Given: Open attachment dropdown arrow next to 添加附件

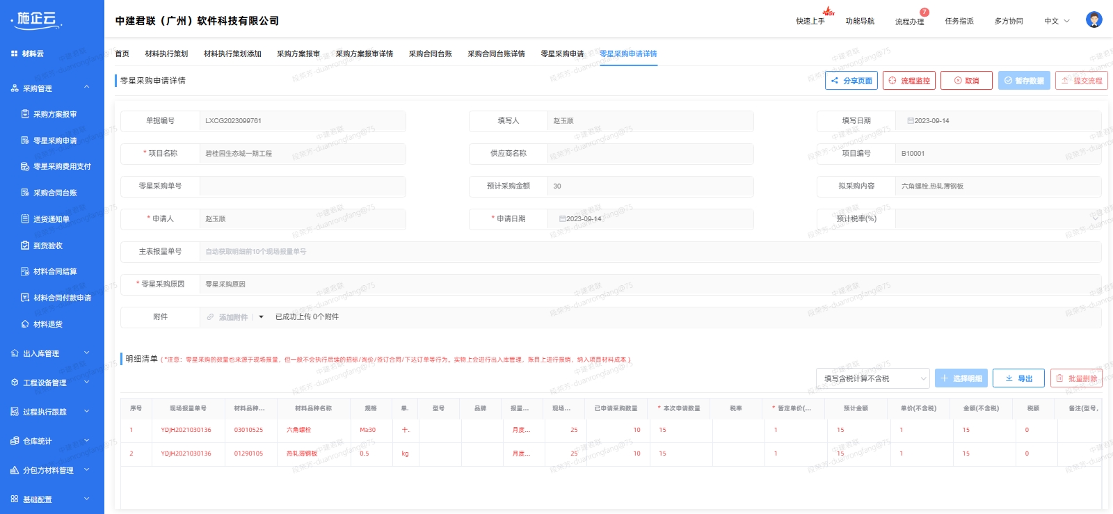Looking at the screenshot, I should pyautogui.click(x=261, y=317).
